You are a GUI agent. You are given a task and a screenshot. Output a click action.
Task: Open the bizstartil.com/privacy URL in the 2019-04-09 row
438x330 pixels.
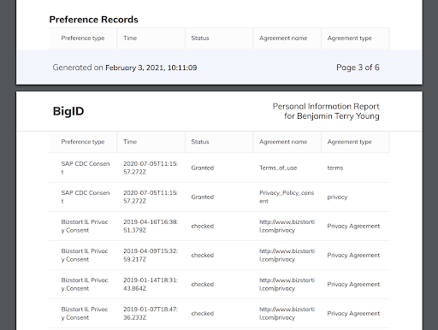tap(287, 255)
